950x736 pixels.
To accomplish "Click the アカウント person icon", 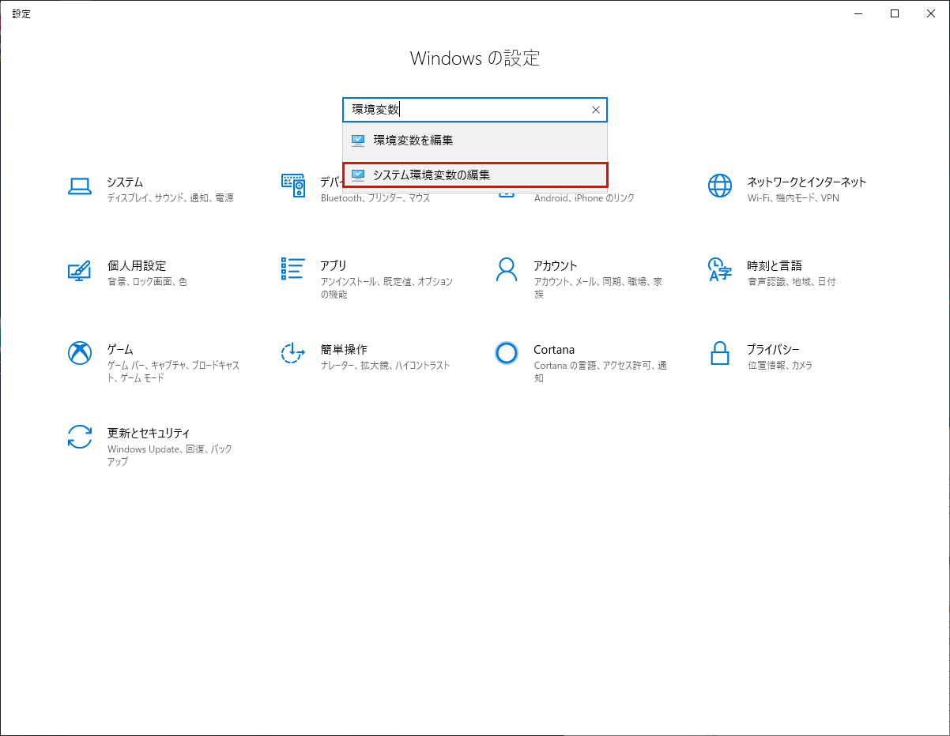I will pyautogui.click(x=507, y=269).
